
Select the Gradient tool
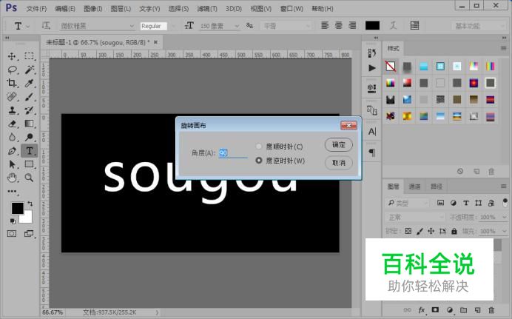tap(29, 124)
